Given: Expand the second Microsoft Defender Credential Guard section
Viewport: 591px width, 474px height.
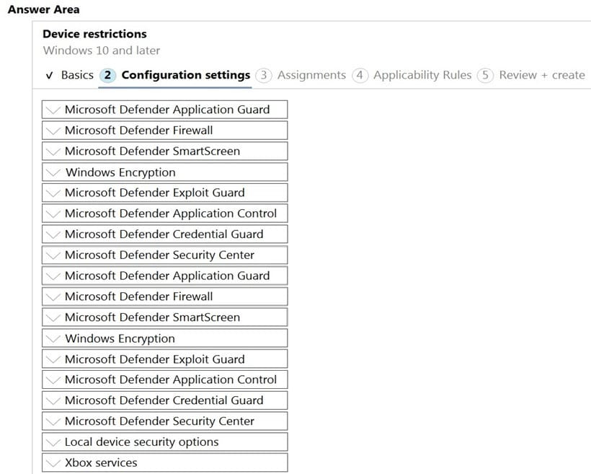Looking at the screenshot, I should click(165, 400).
